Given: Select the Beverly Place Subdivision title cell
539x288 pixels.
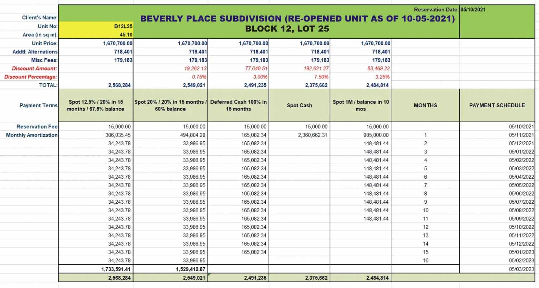Looking at the screenshot, I should (x=298, y=19).
